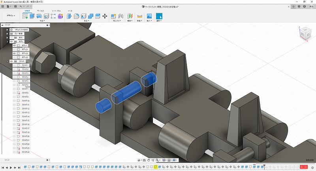Toggle visibility of ボディ1 body
316x171 pixels.
pos(14,45)
